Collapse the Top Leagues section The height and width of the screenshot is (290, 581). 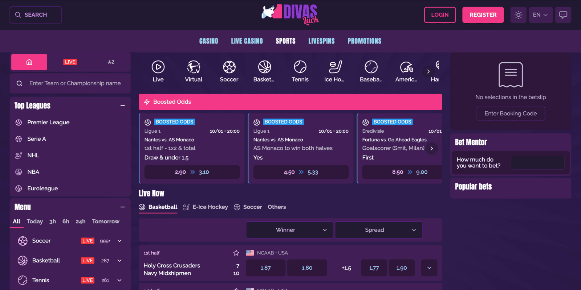(122, 105)
